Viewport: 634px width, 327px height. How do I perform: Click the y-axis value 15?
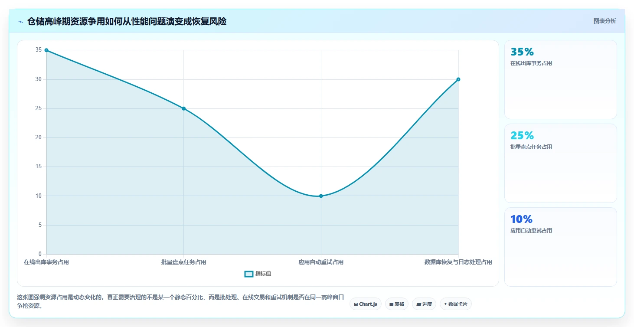[x=39, y=167]
